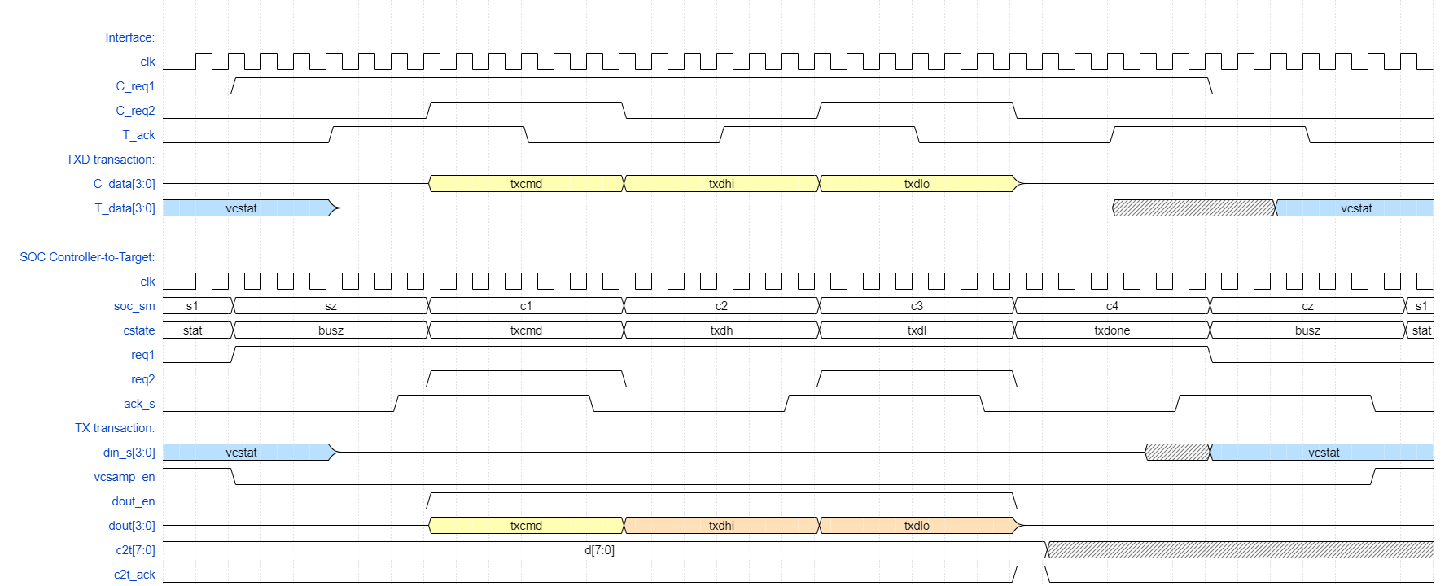This screenshot has width=1449, height=586.
Task: Select yellow txcmd segment in C_data[3:0] row
Action: tap(526, 184)
